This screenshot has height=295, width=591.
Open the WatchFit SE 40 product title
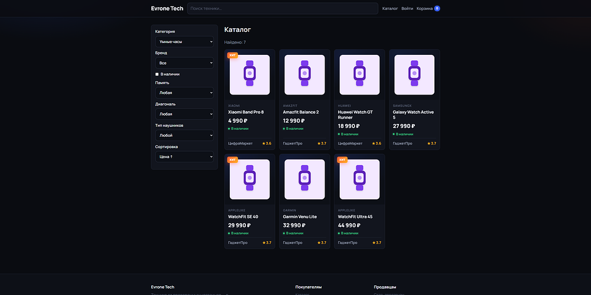243,217
